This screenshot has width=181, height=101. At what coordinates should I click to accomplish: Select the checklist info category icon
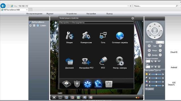tap(109, 84)
